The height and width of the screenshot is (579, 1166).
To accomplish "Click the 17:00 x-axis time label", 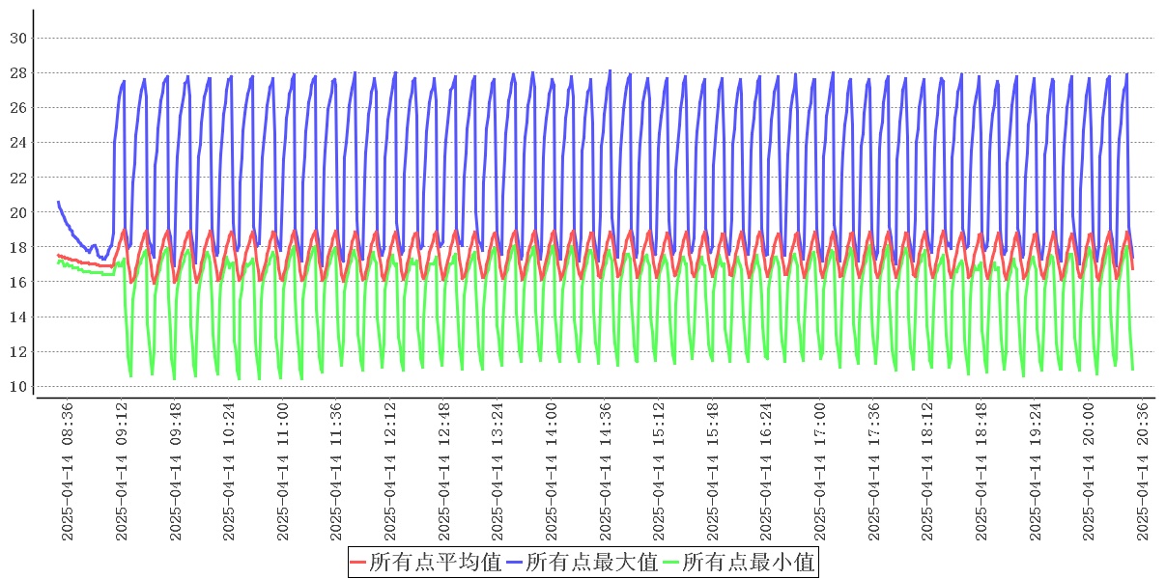I will [x=820, y=472].
